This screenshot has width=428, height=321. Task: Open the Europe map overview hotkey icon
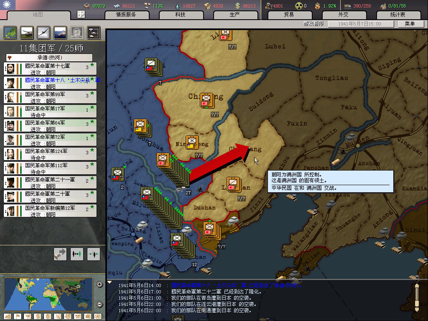click(10, 33)
